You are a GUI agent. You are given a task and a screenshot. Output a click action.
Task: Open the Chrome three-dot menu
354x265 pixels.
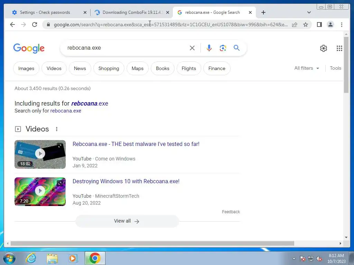(x=342, y=24)
